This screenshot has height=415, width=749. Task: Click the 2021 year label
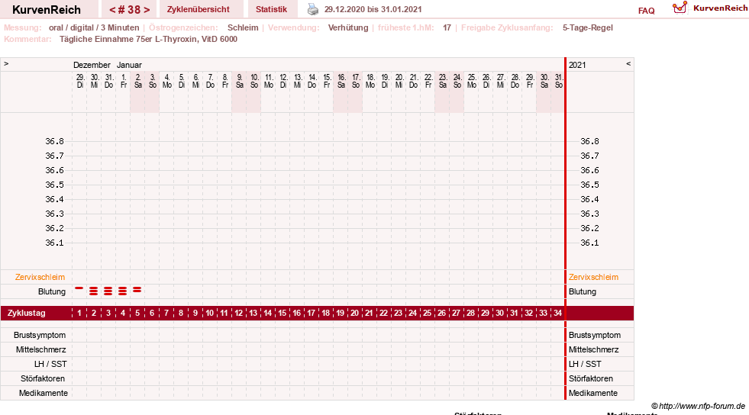tap(577, 65)
